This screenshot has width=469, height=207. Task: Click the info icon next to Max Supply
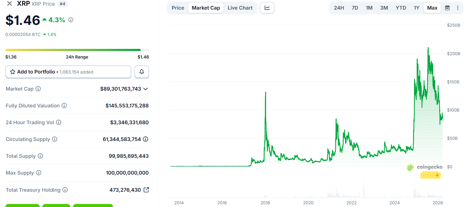pos(39,173)
